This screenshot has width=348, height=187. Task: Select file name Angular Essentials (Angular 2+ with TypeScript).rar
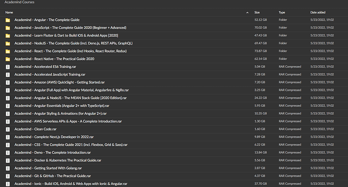(62, 106)
